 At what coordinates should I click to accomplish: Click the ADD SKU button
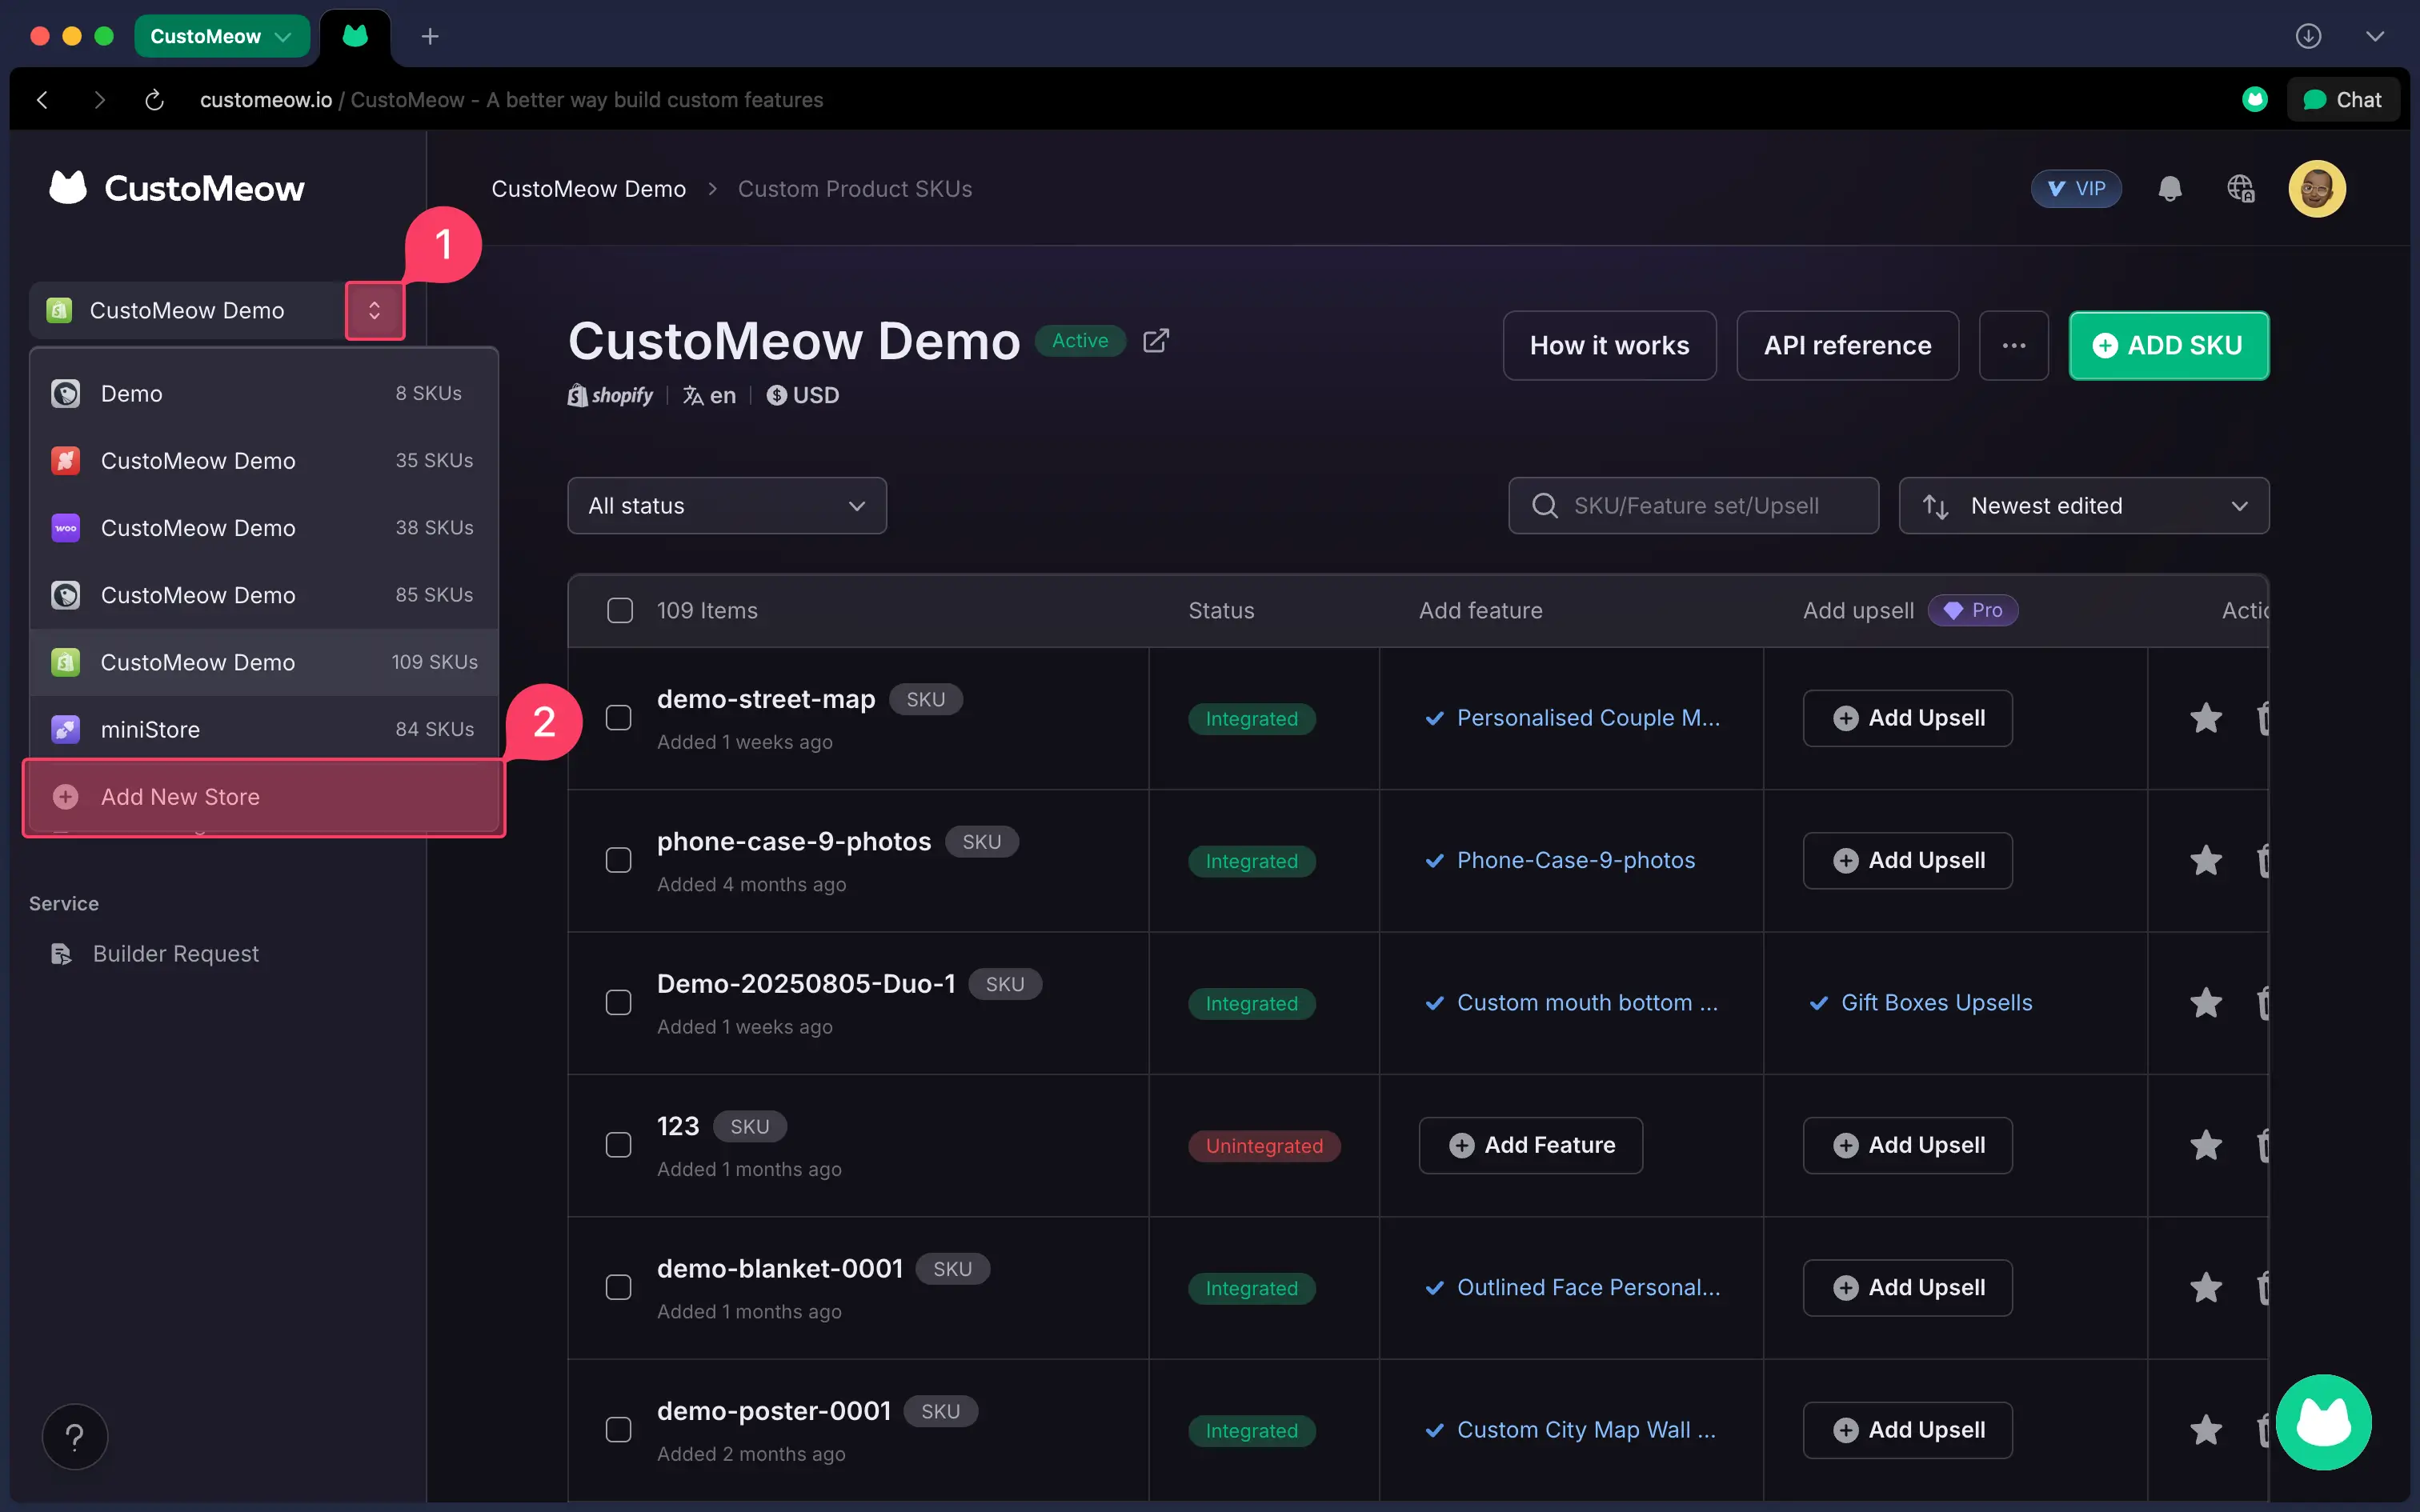tap(2169, 345)
